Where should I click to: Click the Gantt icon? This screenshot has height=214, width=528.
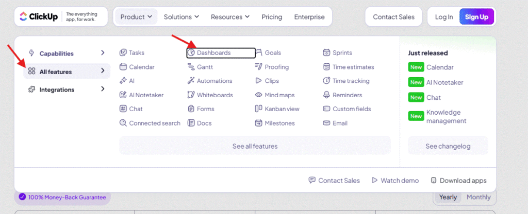191,67
